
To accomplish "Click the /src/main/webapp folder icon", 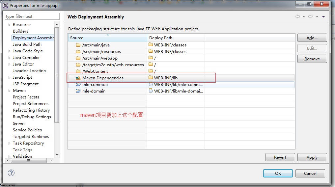I will [x=78, y=58].
